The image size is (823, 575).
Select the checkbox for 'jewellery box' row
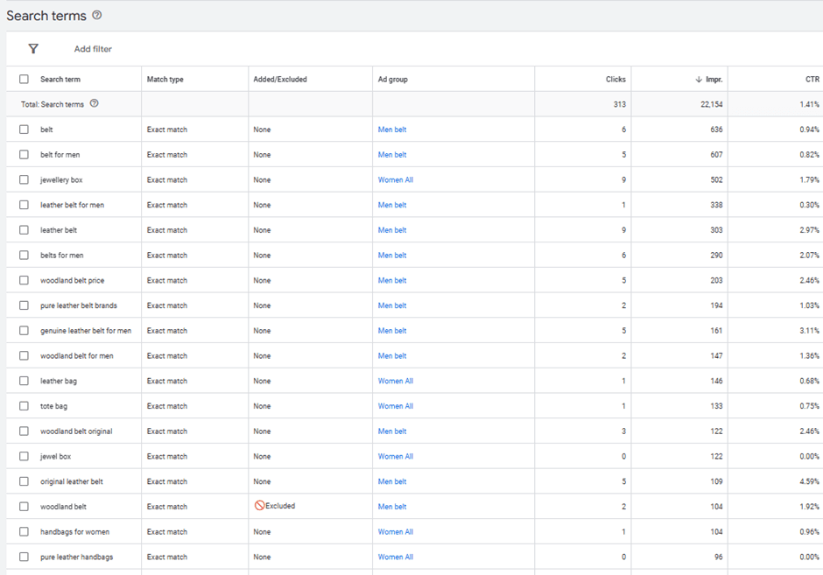[24, 180]
